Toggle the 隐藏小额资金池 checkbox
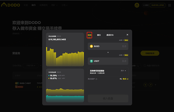This screenshot has height=112, width=174. 145,66
